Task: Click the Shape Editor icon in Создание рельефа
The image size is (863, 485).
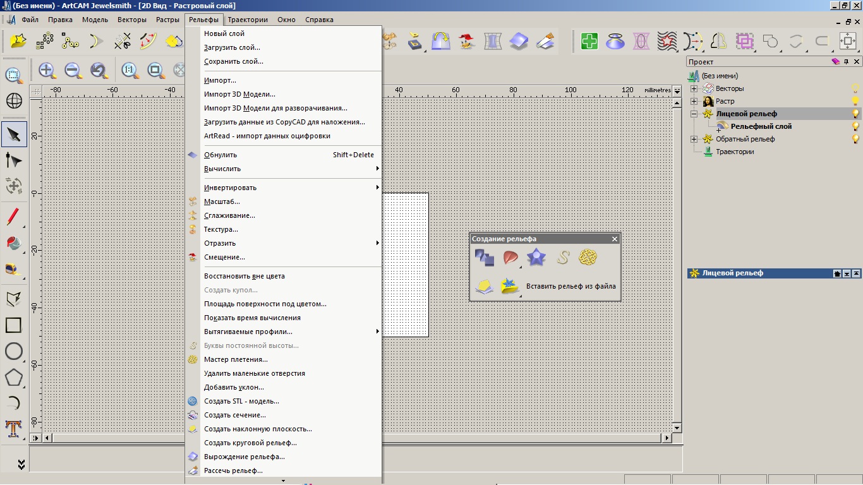Action: pyautogui.click(x=485, y=258)
